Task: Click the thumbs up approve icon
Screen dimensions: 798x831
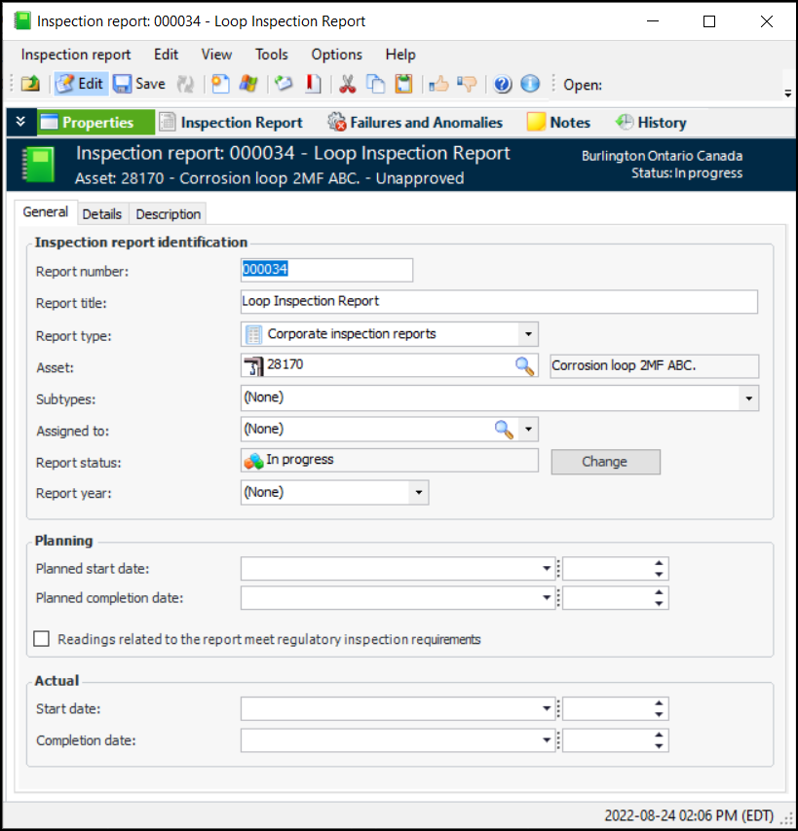Action: (438, 85)
